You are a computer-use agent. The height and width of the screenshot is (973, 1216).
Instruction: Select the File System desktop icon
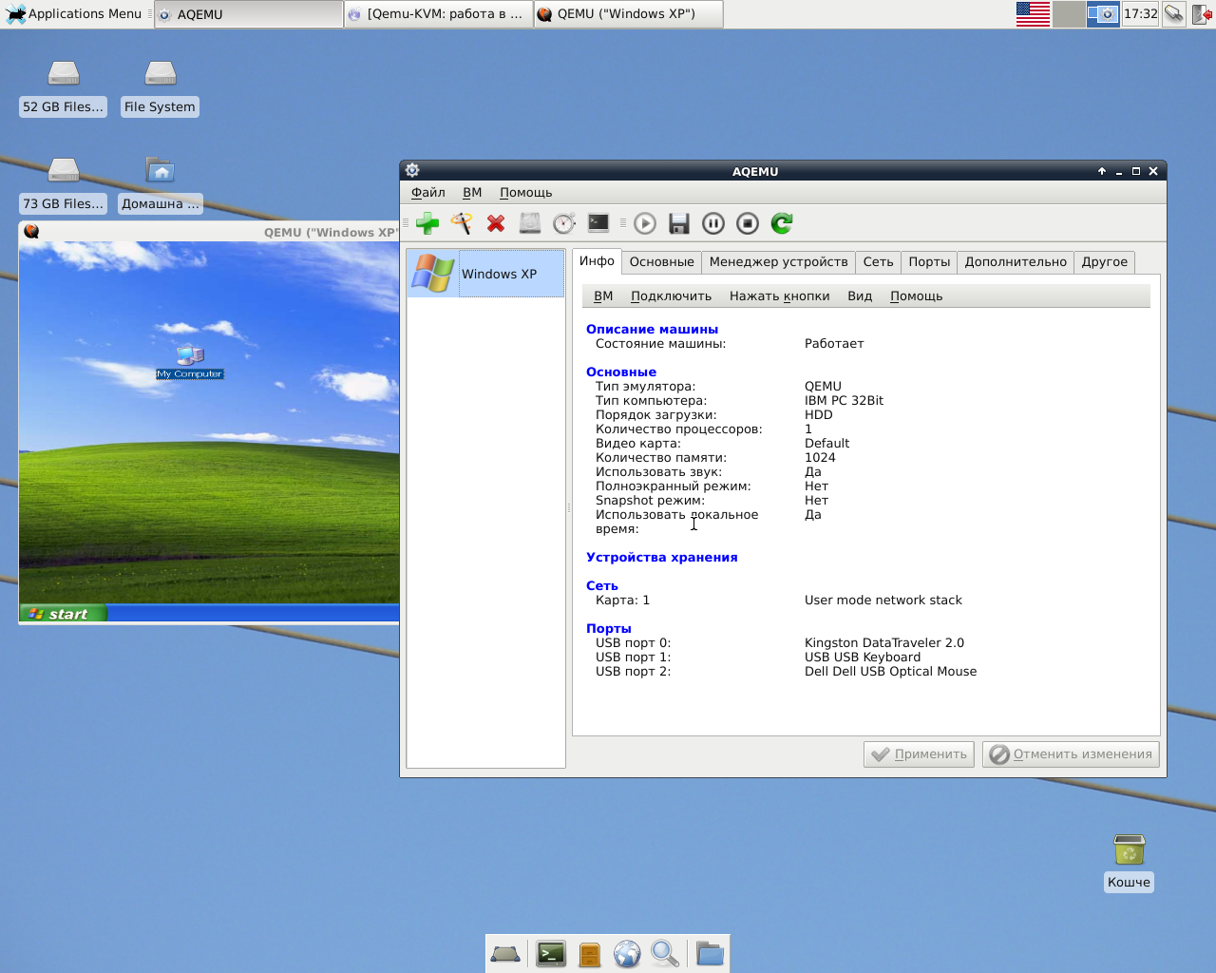click(x=160, y=87)
